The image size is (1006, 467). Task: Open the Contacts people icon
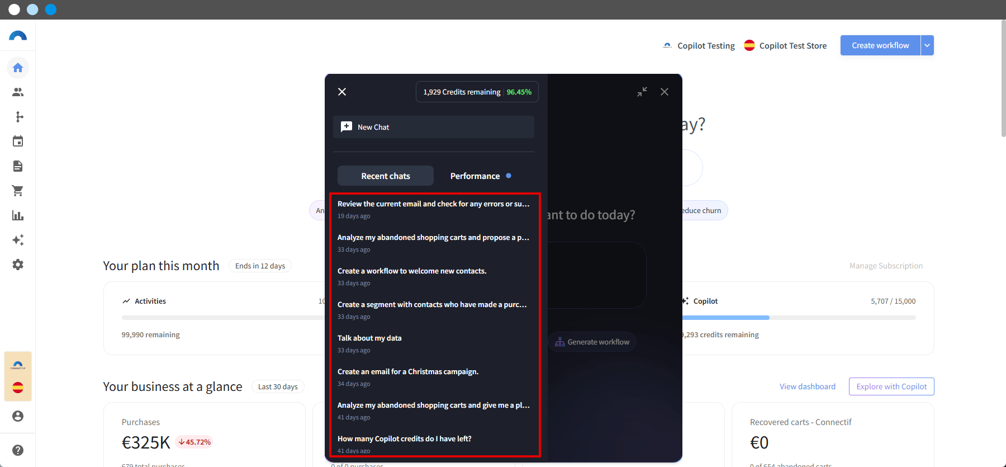(x=18, y=92)
